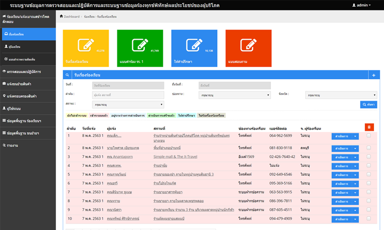The height and width of the screenshot is (230, 384).
Task: Open the ช่องทาง dropdown
Action: [x=235, y=95]
